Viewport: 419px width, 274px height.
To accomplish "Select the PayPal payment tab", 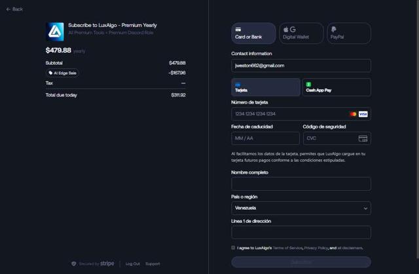I will point(349,33).
